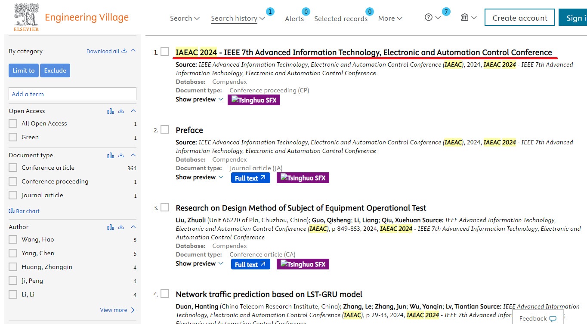Collapse the Document type section
The width and height of the screenshot is (587, 324).
(133, 155)
